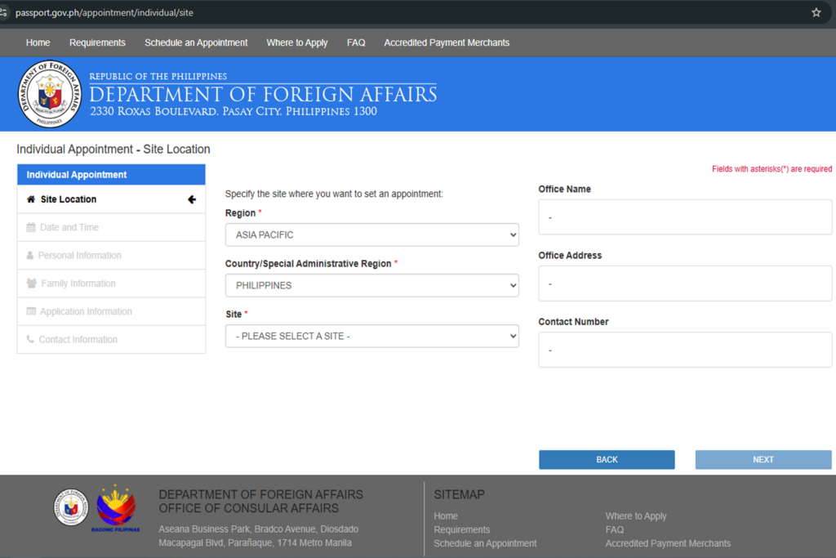
Task: Click the home icon beside Site Location
Action: pos(31,199)
